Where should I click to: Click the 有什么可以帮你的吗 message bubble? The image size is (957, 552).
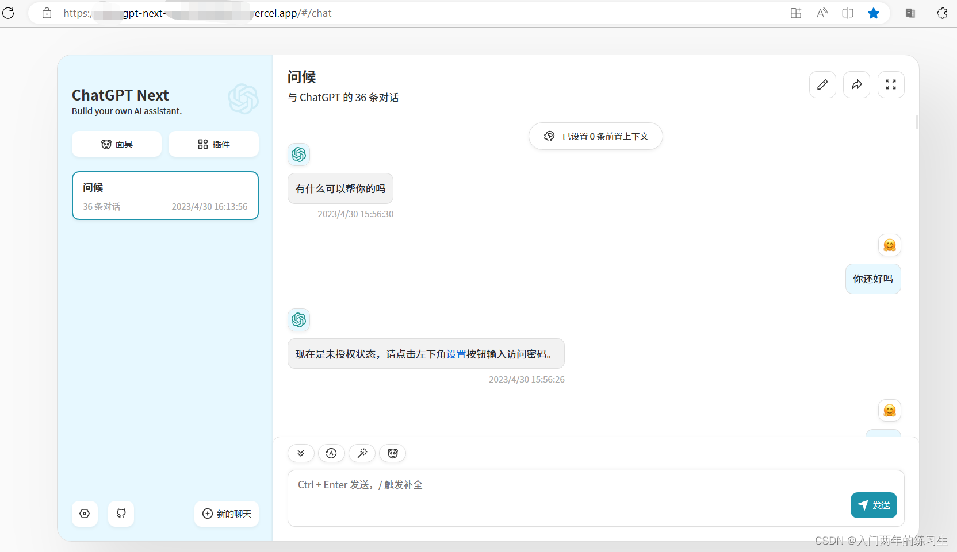click(340, 188)
